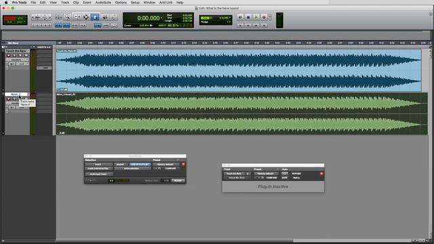
Task: Open the Clip menu
Action: (76, 3)
